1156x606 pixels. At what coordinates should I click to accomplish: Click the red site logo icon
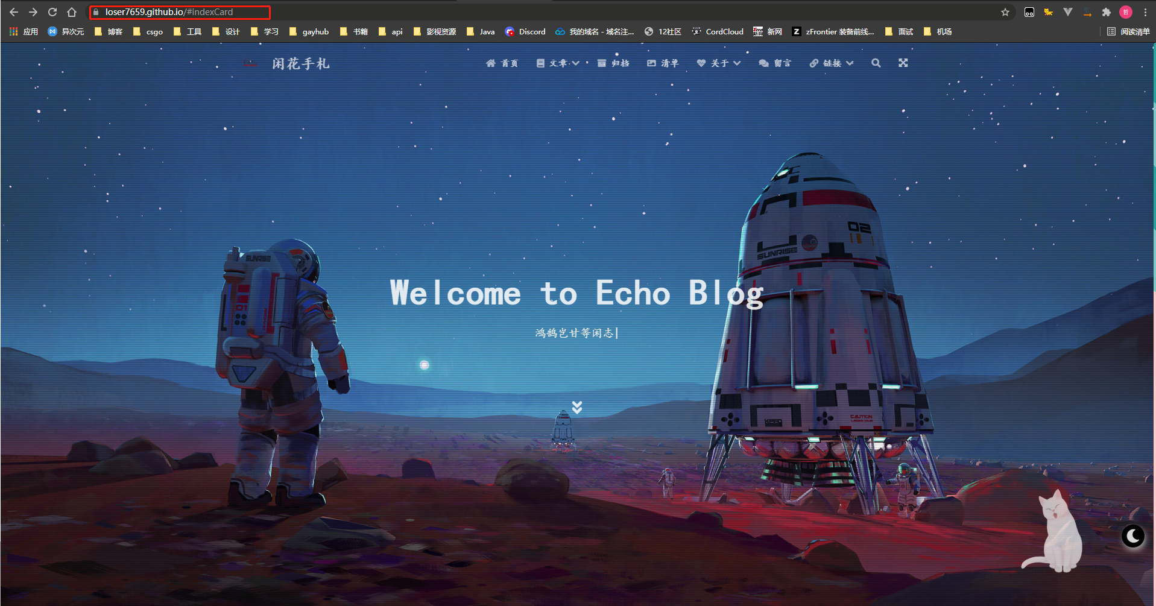tap(250, 63)
